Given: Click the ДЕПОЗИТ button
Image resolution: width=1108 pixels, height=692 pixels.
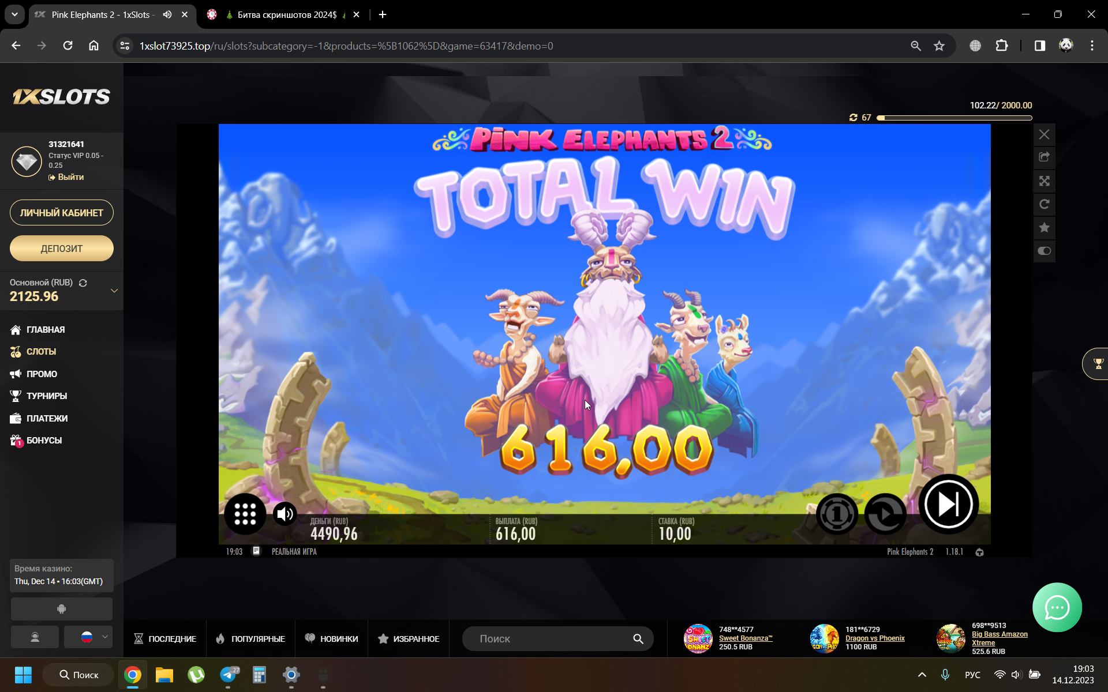Looking at the screenshot, I should (x=62, y=249).
